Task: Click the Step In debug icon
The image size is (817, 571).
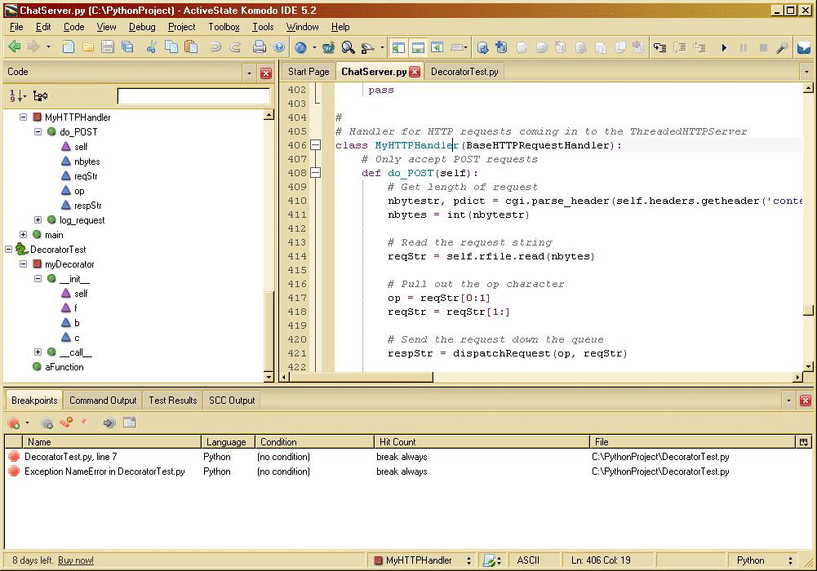Action: 660,47
